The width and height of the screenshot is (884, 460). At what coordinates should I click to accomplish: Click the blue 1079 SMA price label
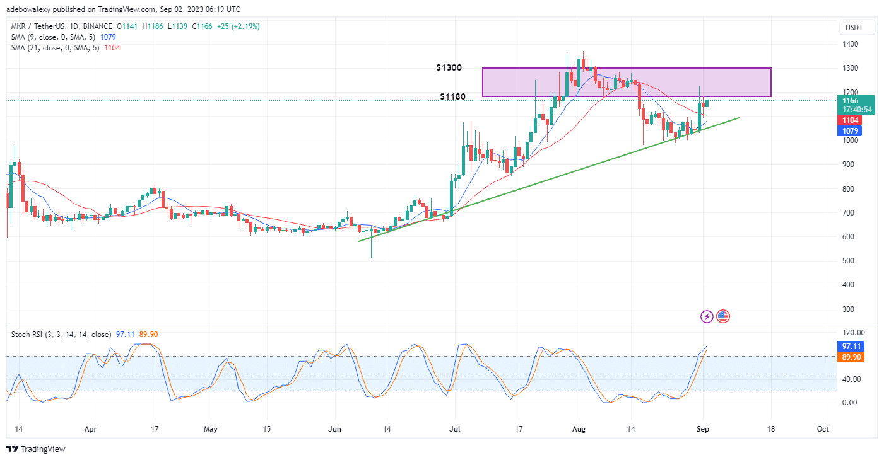(849, 131)
